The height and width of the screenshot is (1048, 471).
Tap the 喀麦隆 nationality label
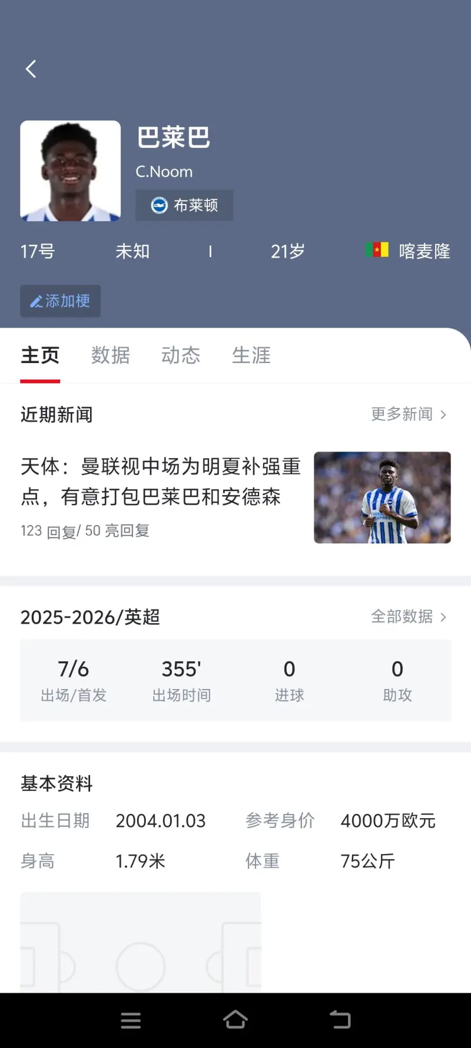[x=424, y=251]
